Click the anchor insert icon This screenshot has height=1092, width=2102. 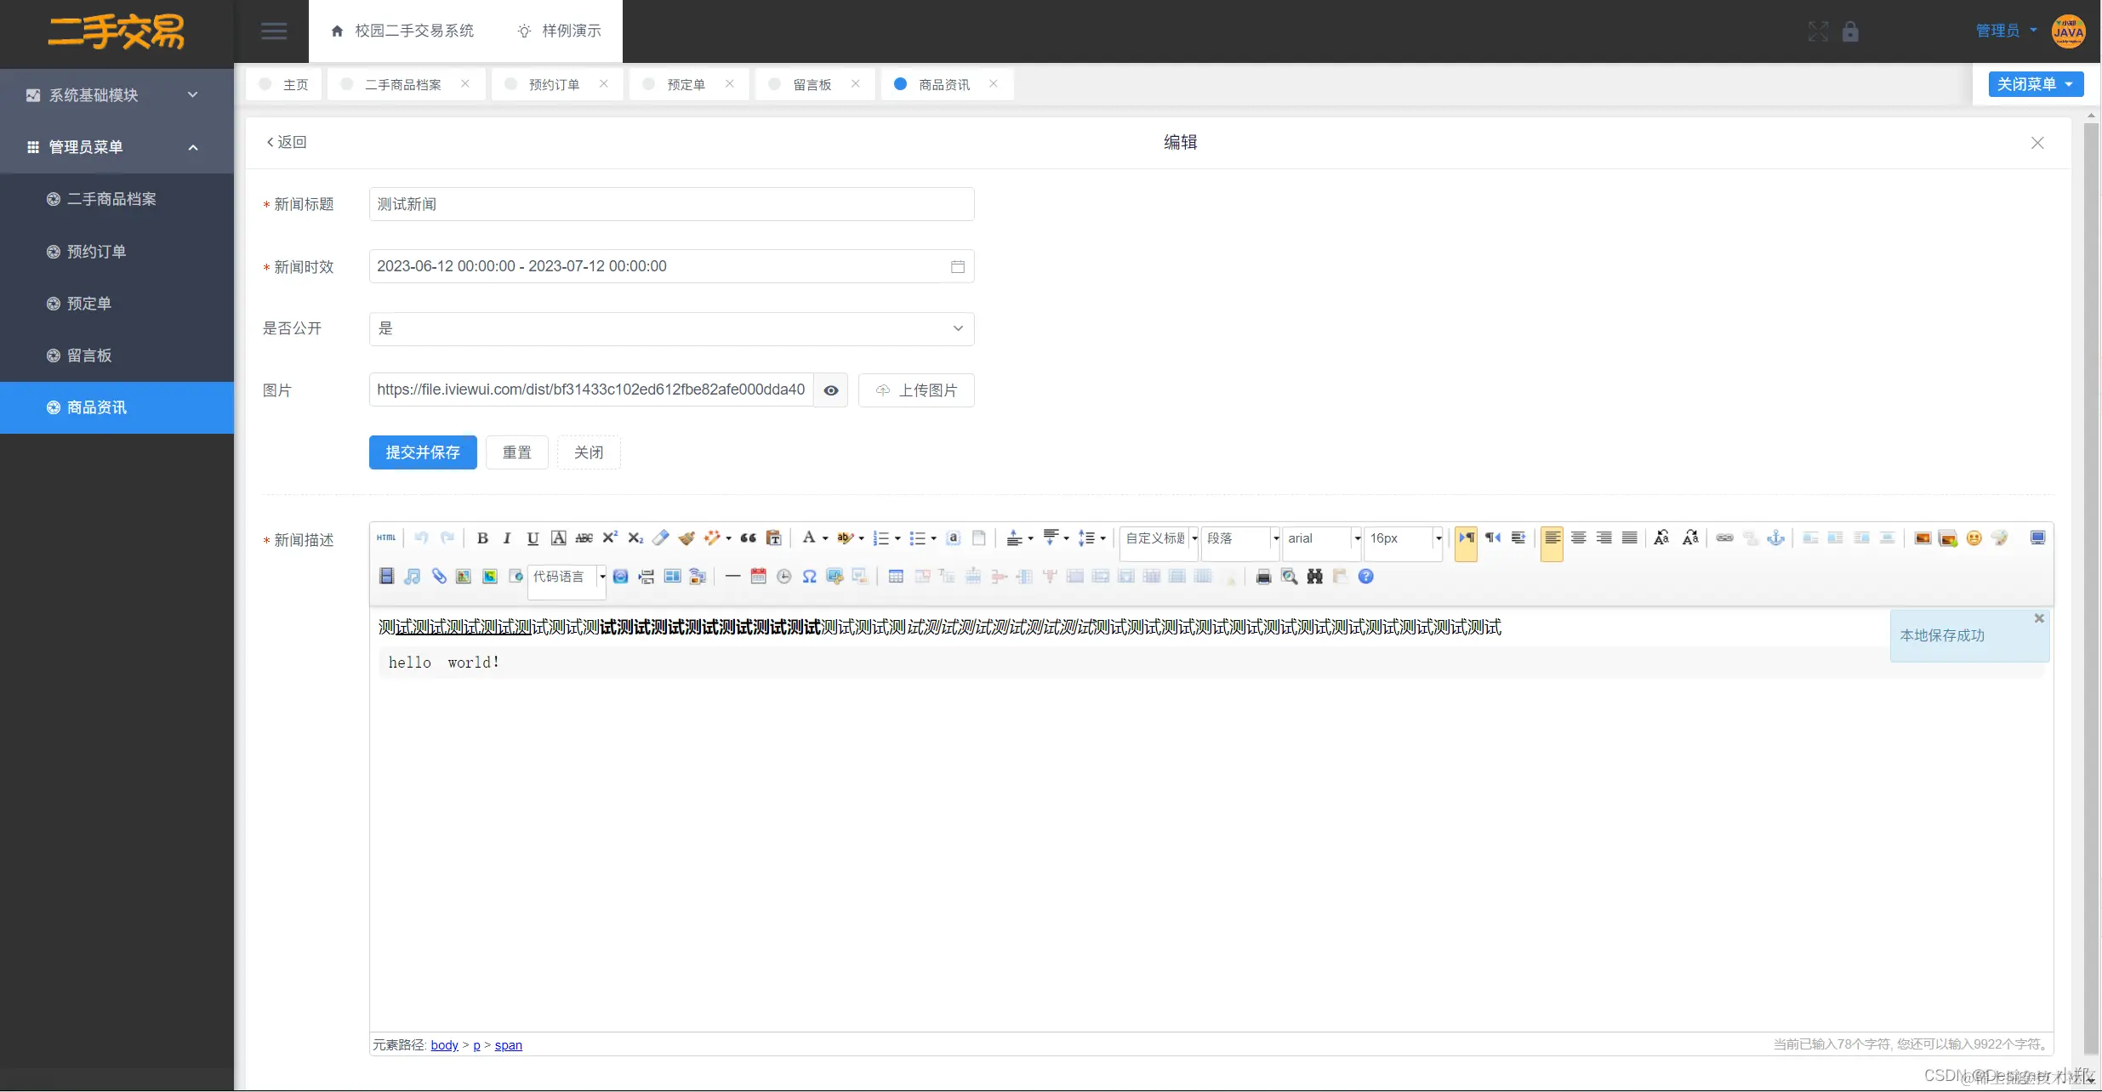(x=1775, y=538)
